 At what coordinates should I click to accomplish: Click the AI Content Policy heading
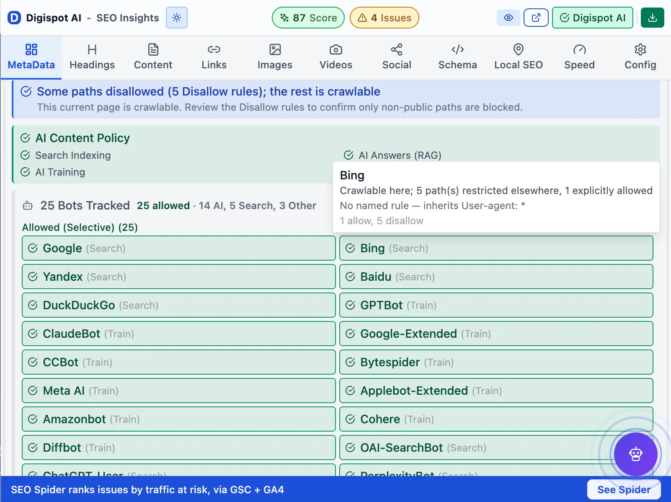pyautogui.click(x=83, y=138)
